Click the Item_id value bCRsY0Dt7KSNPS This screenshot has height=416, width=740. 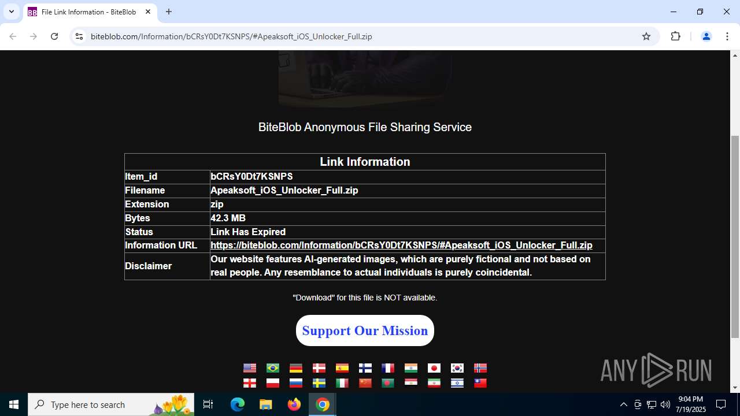(x=251, y=177)
